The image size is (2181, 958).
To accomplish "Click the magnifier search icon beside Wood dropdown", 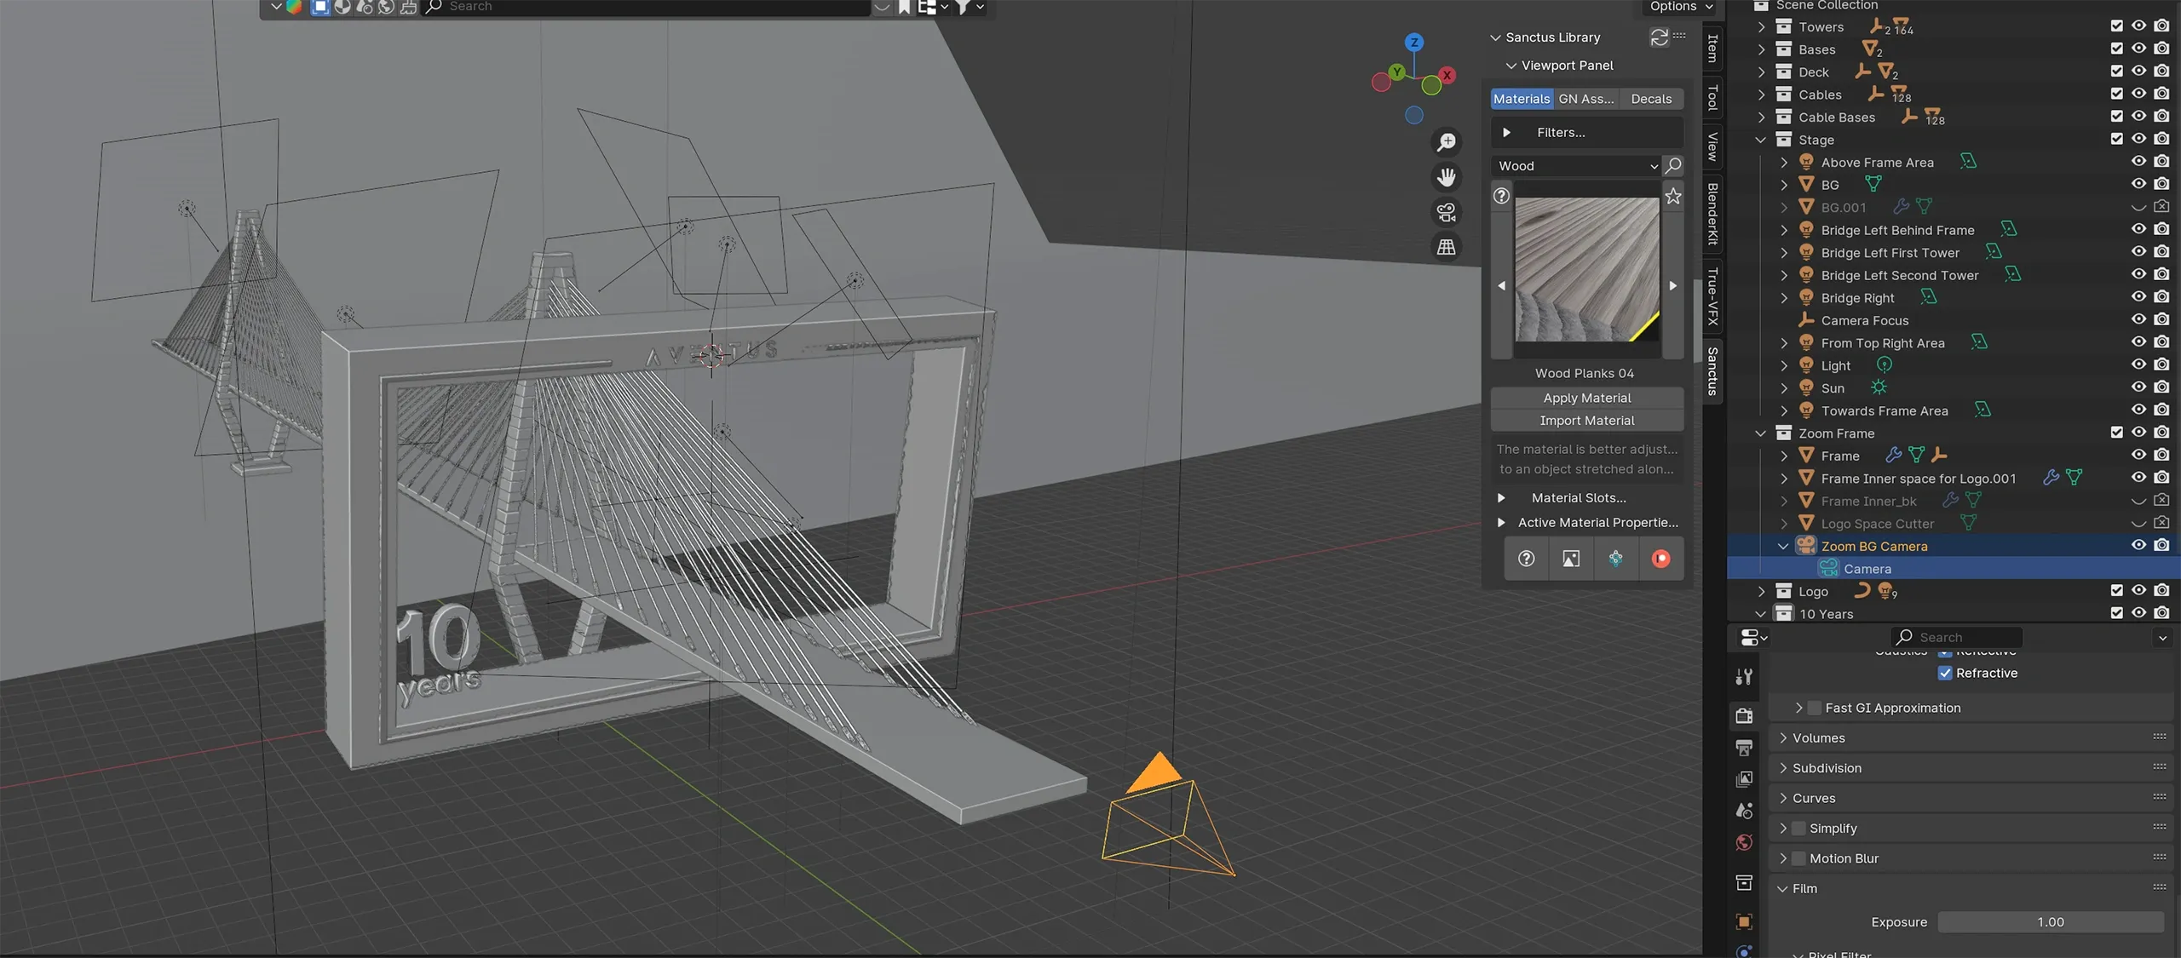I will click(1673, 165).
